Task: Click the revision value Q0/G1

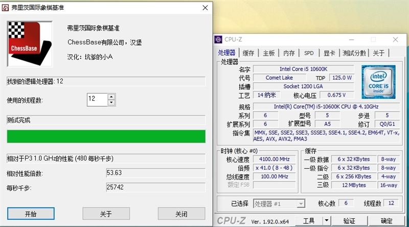Action: 387,124
